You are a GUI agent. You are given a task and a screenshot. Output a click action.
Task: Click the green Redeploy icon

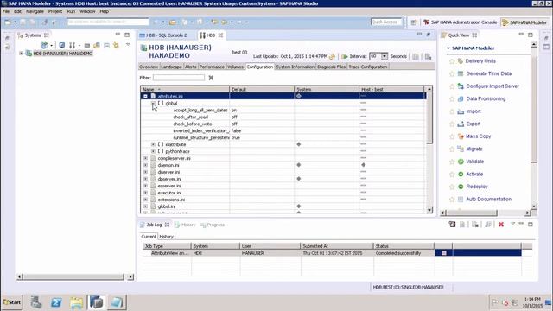pyautogui.click(x=461, y=187)
